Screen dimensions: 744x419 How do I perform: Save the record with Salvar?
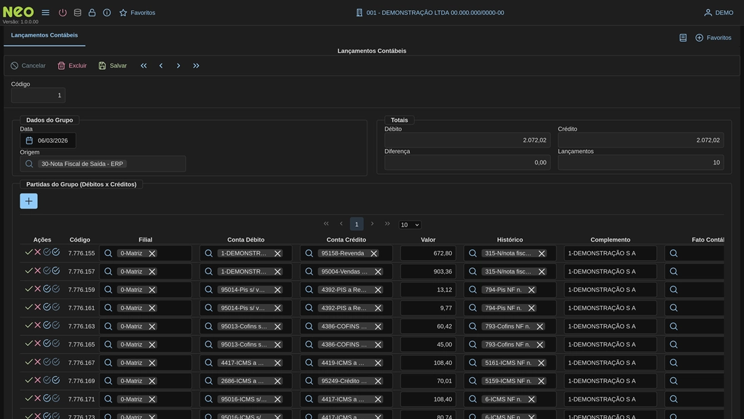coord(112,66)
